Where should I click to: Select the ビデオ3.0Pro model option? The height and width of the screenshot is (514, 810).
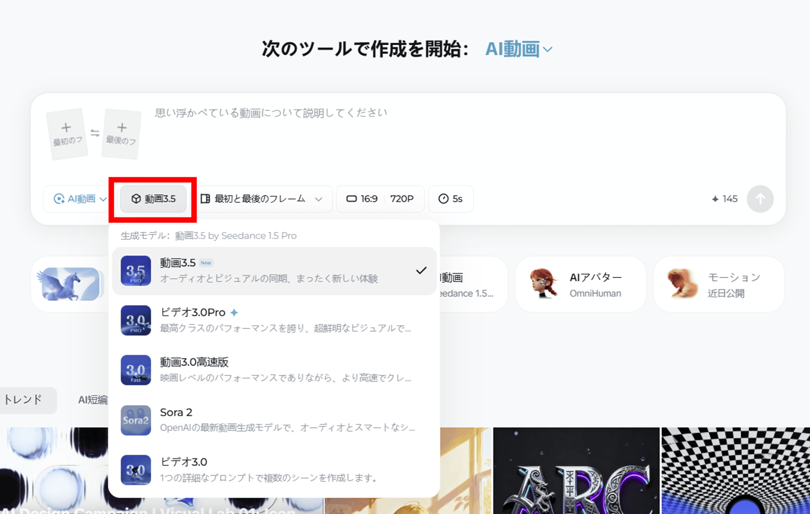pyautogui.click(x=274, y=320)
